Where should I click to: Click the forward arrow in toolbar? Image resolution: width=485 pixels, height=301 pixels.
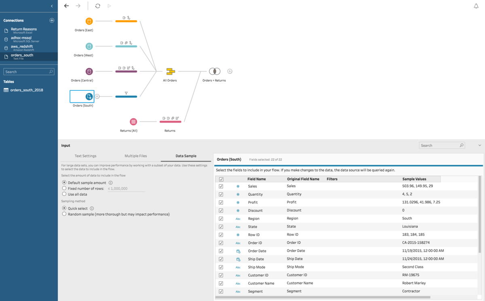(78, 6)
